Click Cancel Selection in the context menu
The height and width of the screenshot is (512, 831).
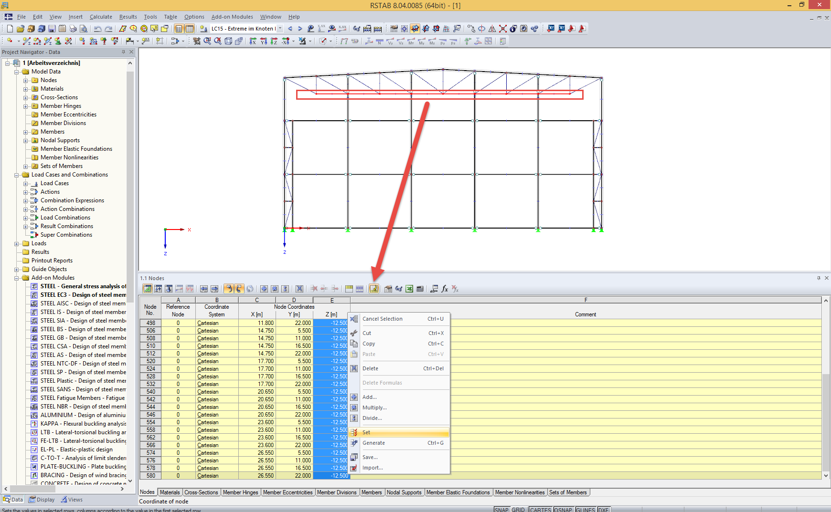pyautogui.click(x=399, y=319)
